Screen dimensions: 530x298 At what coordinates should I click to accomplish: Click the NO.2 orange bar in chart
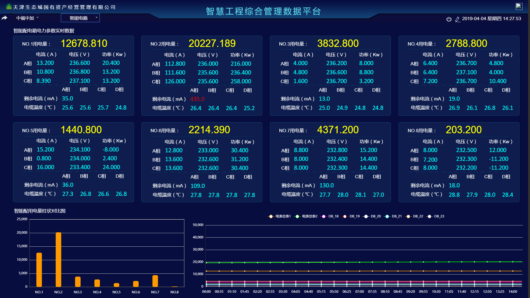click(x=59, y=259)
